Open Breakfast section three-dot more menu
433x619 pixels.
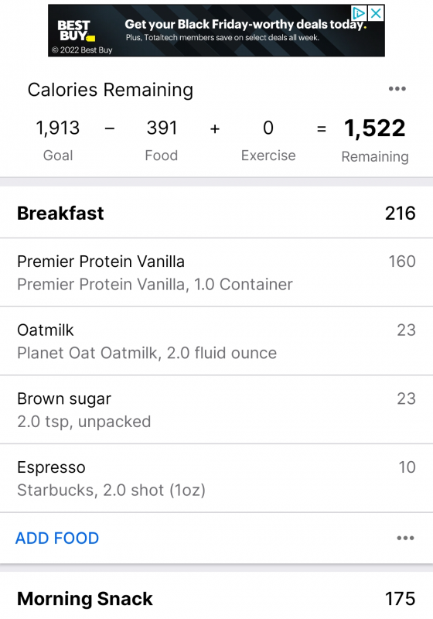405,538
